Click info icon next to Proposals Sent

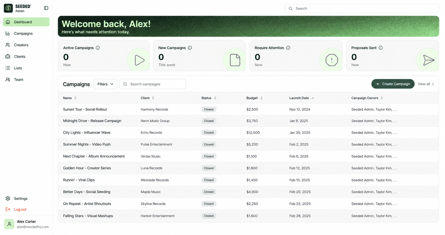pyautogui.click(x=381, y=48)
